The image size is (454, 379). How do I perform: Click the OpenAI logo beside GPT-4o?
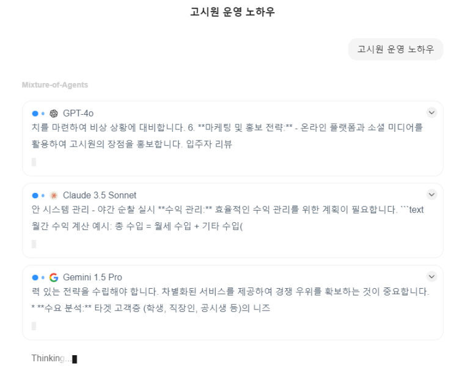click(54, 113)
